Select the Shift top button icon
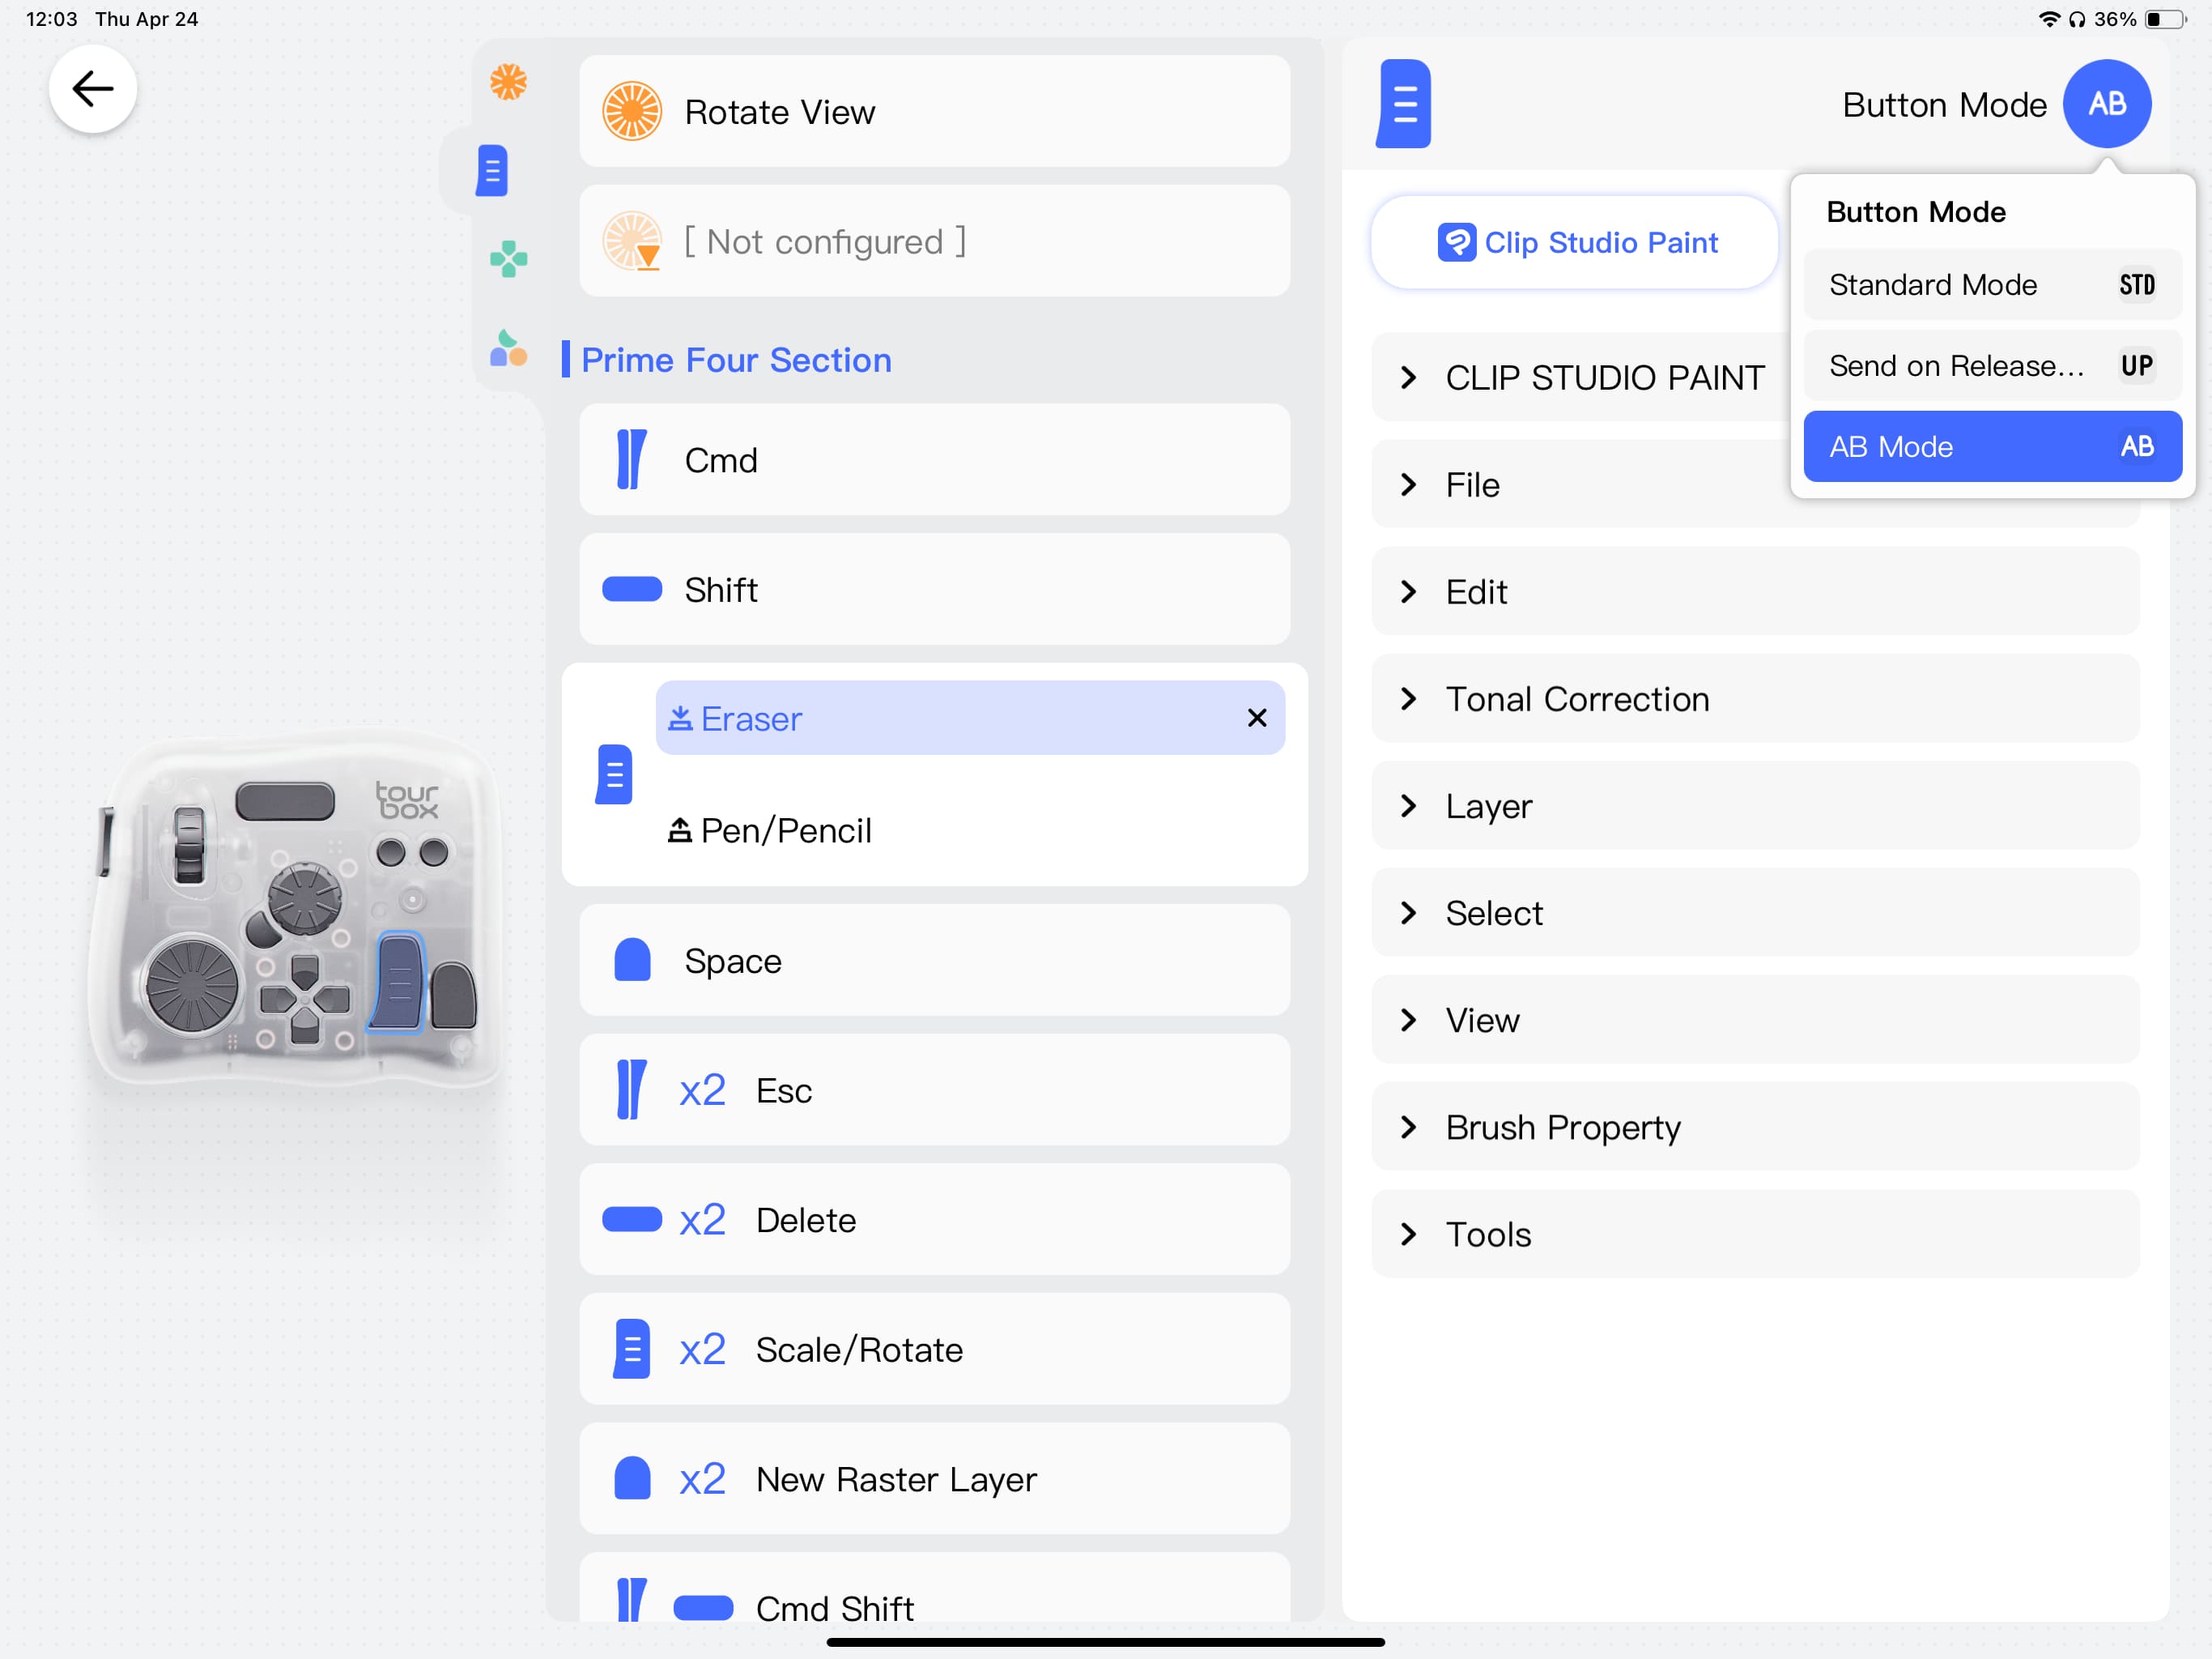The width and height of the screenshot is (2212, 1659). pyautogui.click(x=632, y=590)
